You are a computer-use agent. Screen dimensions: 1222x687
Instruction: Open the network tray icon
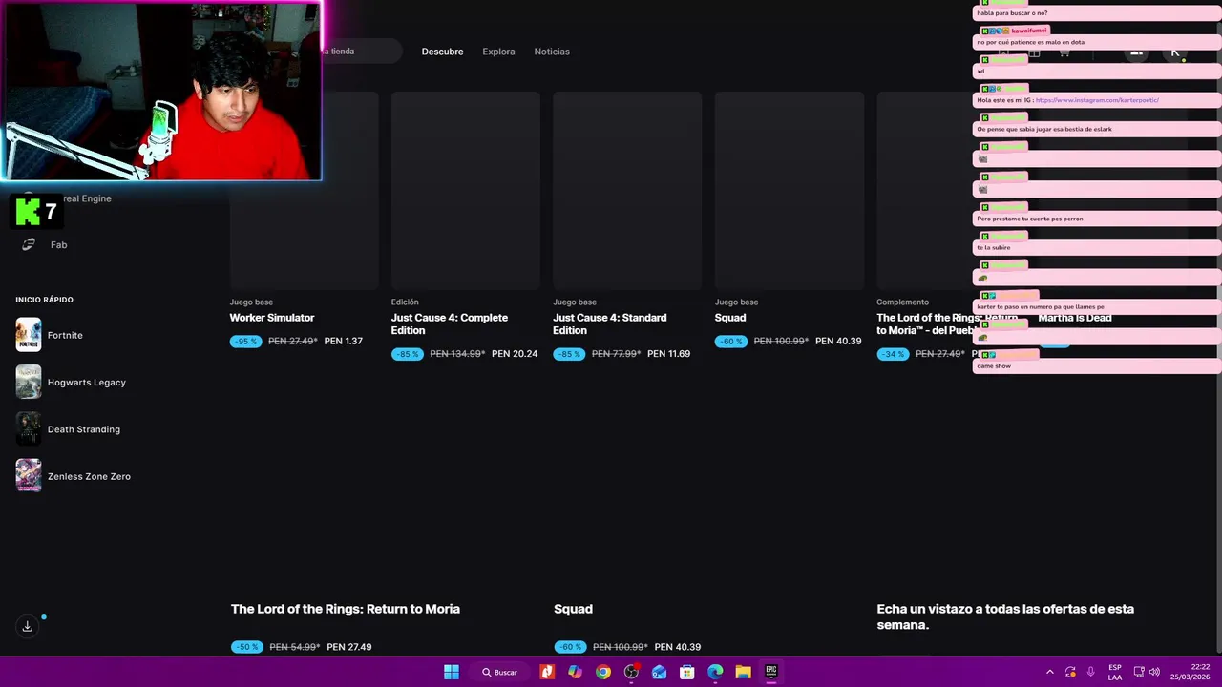tap(1139, 672)
